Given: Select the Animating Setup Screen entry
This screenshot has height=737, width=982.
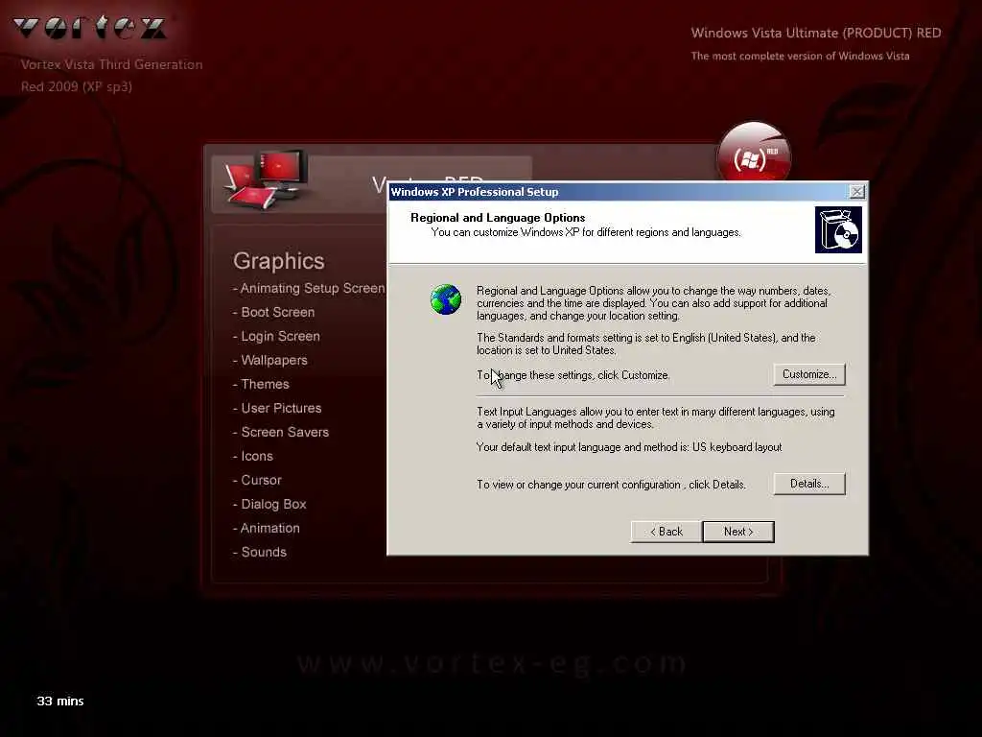Looking at the screenshot, I should (x=309, y=288).
